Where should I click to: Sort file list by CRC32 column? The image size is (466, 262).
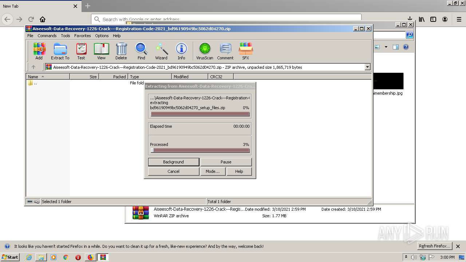221,77
